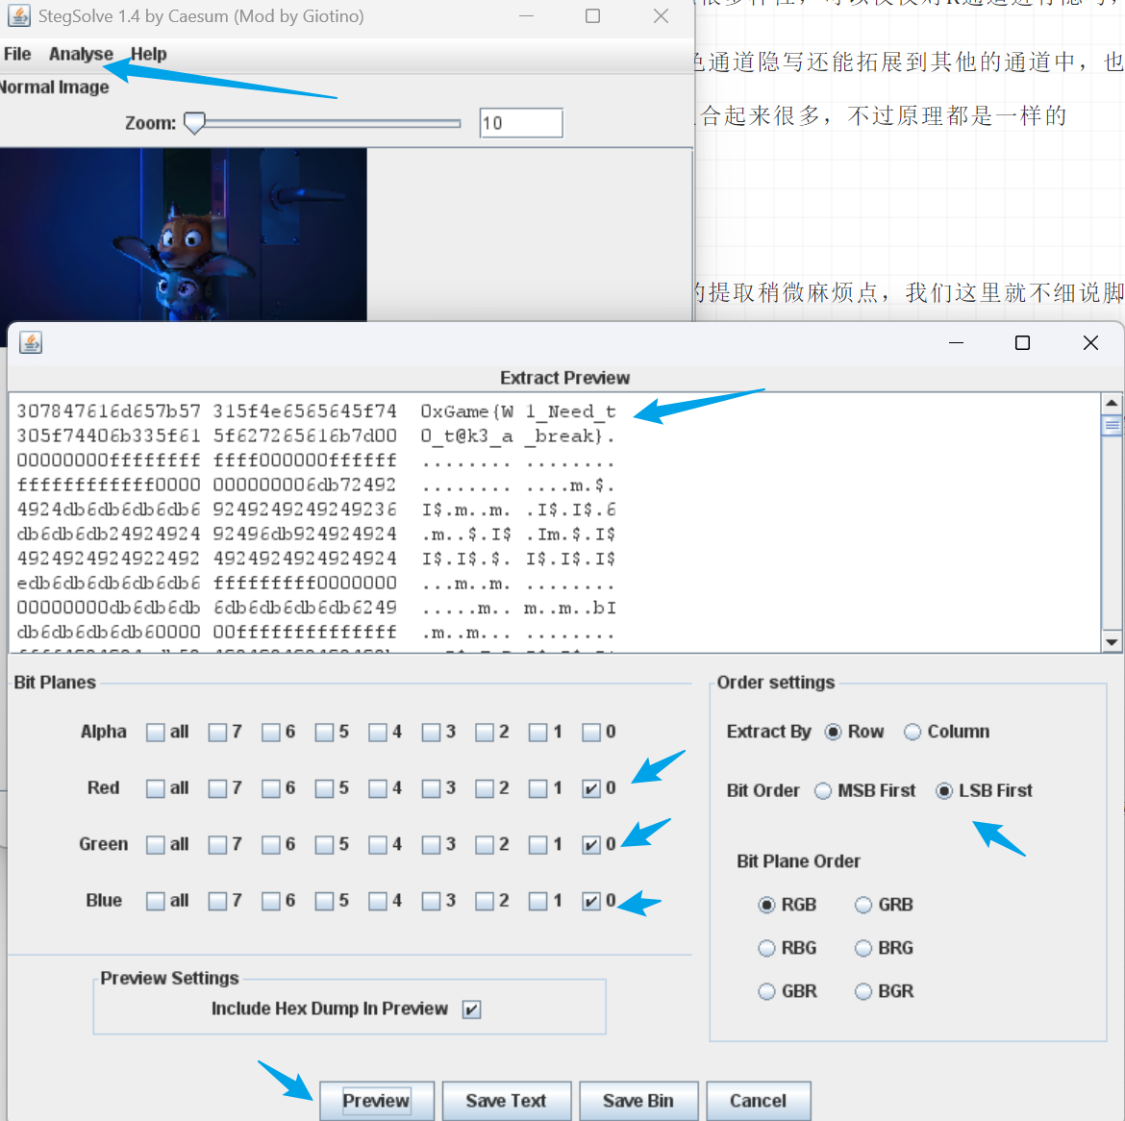The height and width of the screenshot is (1121, 1125).
Task: Select MSB First bit order
Action: pyautogui.click(x=823, y=791)
